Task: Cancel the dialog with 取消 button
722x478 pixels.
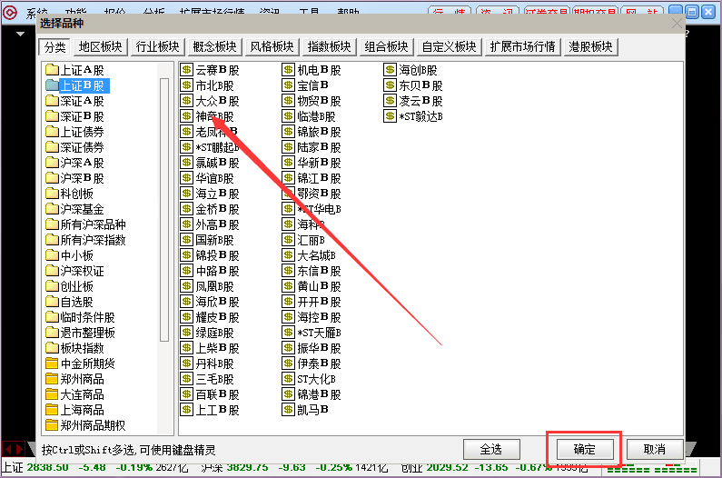Action: point(654,450)
